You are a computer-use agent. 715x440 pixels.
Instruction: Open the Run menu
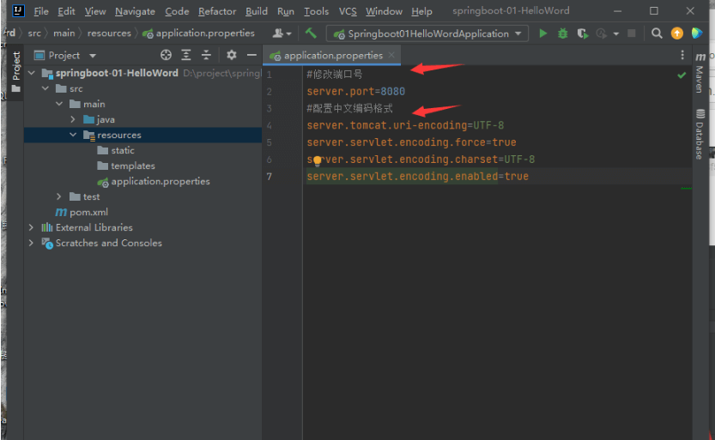286,11
